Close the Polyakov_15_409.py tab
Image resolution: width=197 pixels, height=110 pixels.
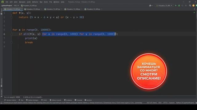click(102, 9)
